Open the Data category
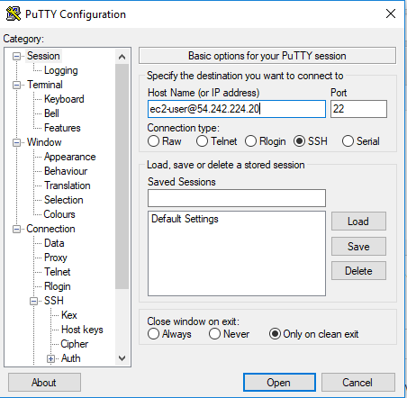407x398 pixels. point(54,243)
